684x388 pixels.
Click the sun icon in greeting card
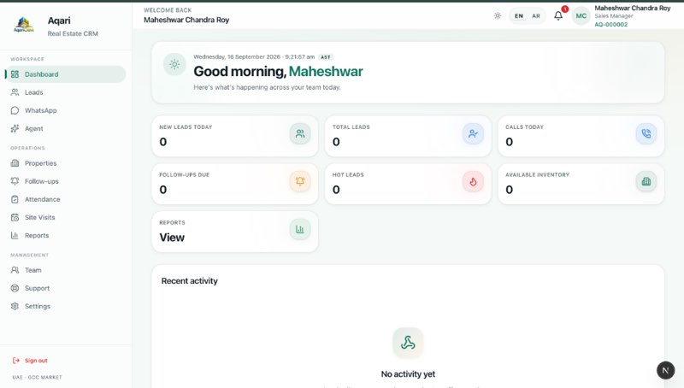[x=174, y=64]
